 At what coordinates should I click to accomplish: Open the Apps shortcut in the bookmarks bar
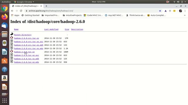[x=15, y=15]
